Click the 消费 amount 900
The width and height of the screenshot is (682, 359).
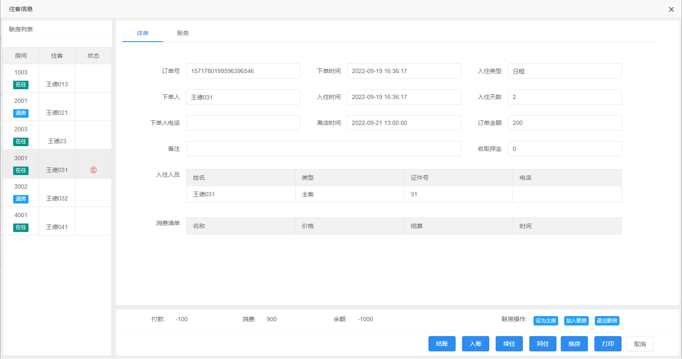[x=271, y=319]
